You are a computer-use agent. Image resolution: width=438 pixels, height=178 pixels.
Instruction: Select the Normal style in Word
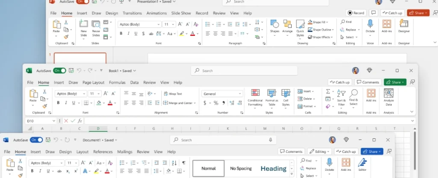click(x=208, y=168)
